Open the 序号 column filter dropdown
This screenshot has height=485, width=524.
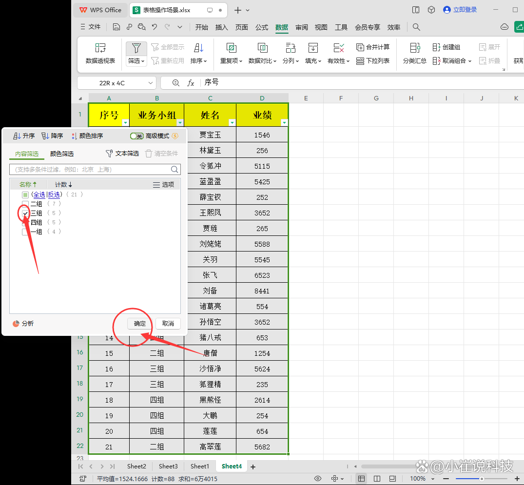[x=125, y=123]
